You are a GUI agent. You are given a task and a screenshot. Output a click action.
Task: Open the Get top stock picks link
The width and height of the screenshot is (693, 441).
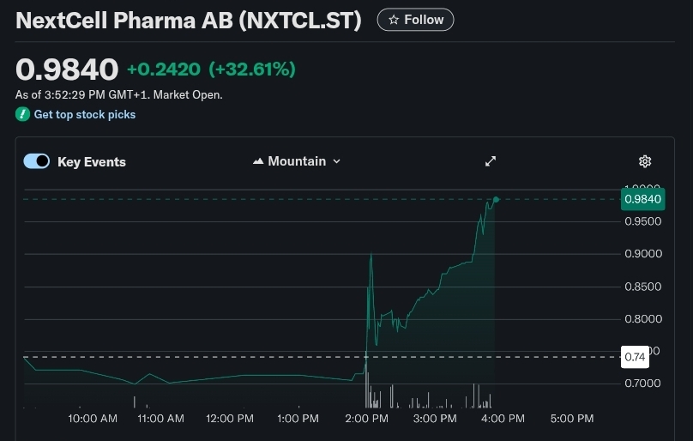(84, 114)
